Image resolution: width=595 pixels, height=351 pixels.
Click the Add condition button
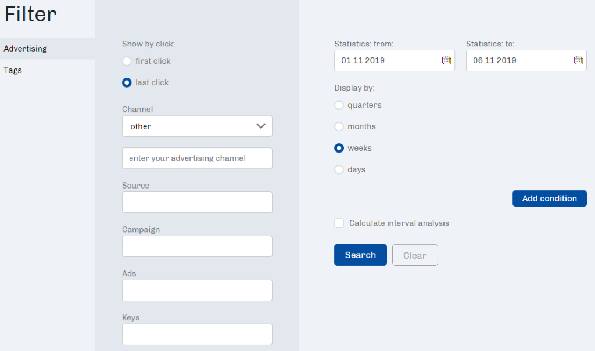tap(550, 198)
